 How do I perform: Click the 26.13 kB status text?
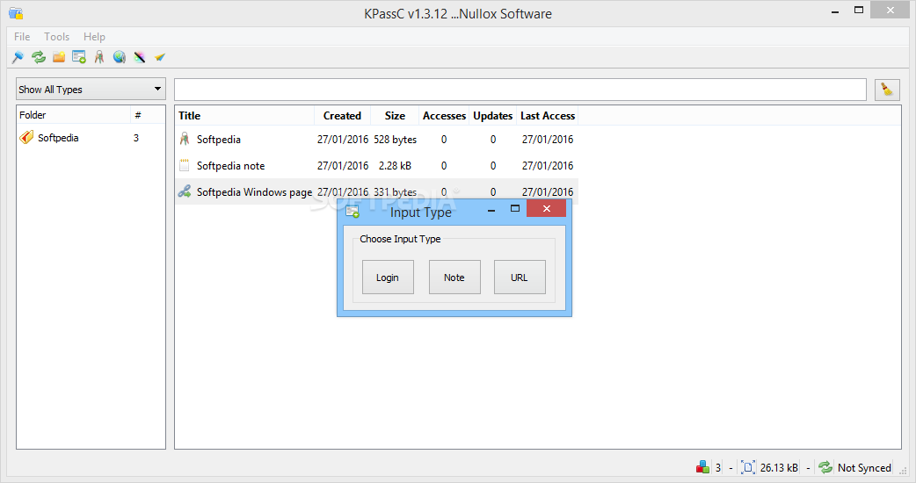[779, 468]
